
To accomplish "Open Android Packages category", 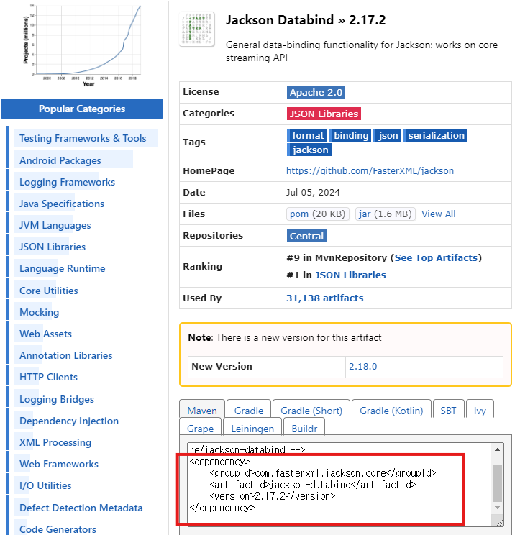I will 60,160.
